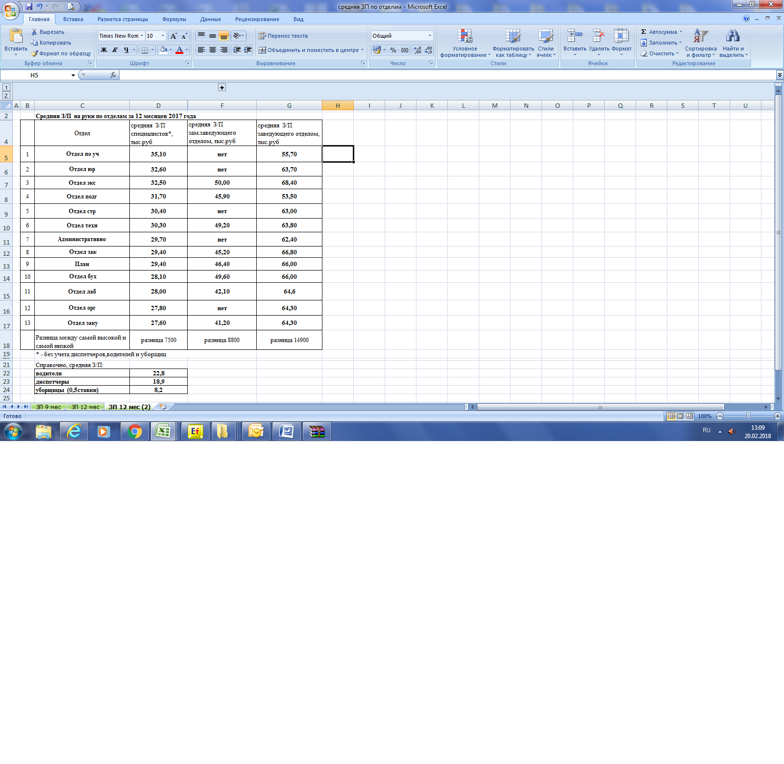Center text horizontally

tap(213, 50)
